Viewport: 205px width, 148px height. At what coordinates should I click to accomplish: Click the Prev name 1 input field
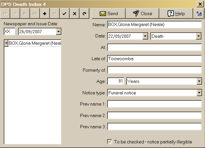coord(154,104)
